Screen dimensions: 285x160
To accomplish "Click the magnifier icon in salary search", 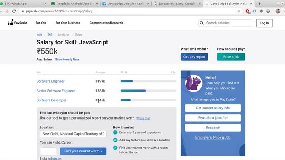I will tap(202, 23).
